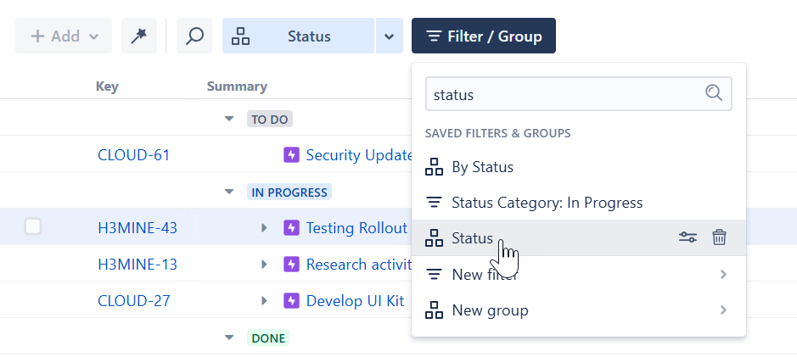Open the H3MINE-13 issue link
The height and width of the screenshot is (357, 797).
138,265
